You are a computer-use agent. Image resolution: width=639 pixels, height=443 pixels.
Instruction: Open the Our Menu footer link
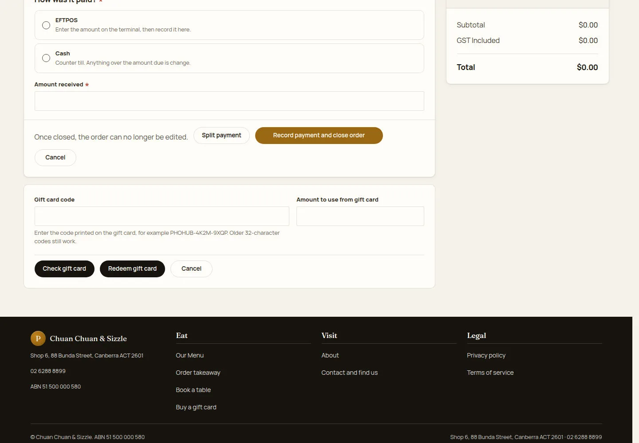pos(190,355)
